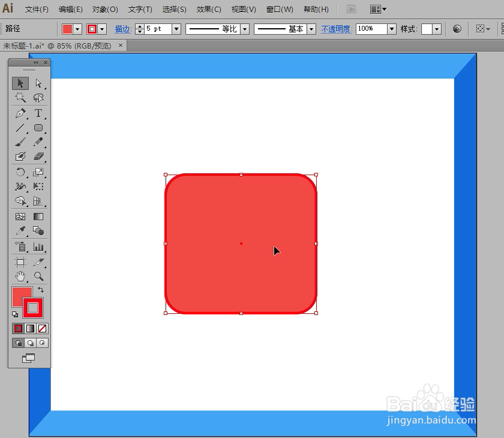Click the stroke weight stepper arrows
Viewport: 504px width, 438px height.
[x=139, y=29]
